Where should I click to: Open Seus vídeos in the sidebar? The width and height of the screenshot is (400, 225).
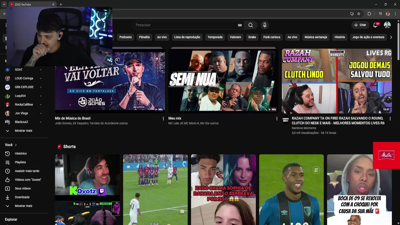click(23, 188)
